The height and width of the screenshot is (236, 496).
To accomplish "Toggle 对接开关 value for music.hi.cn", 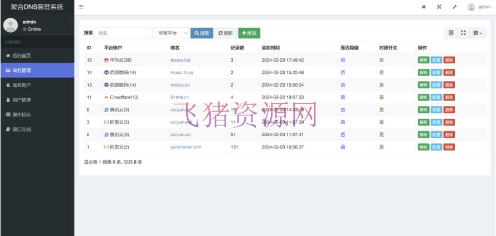I will pyautogui.click(x=382, y=73).
